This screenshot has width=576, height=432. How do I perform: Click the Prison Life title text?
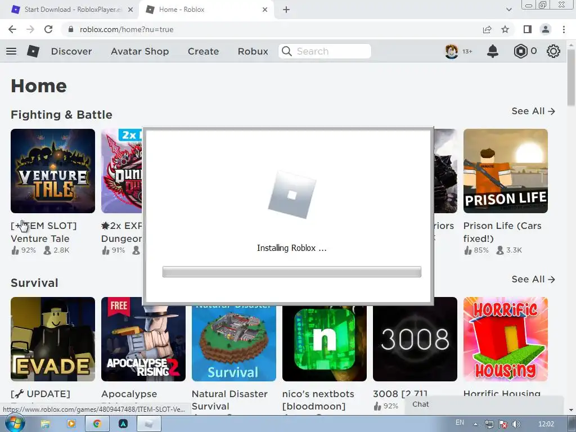click(502, 232)
